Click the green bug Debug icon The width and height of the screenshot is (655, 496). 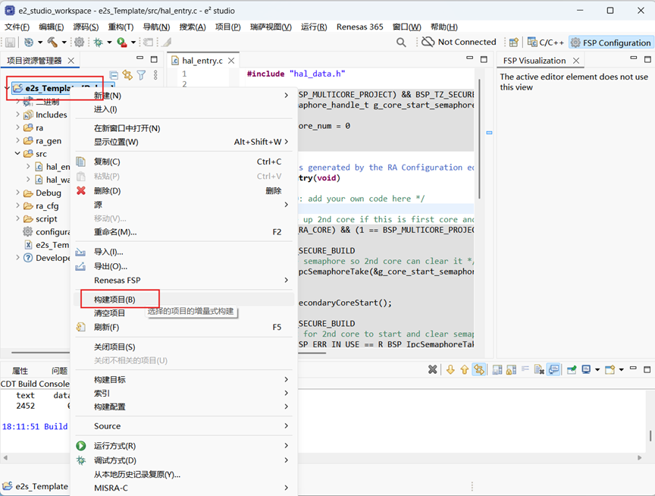point(99,42)
